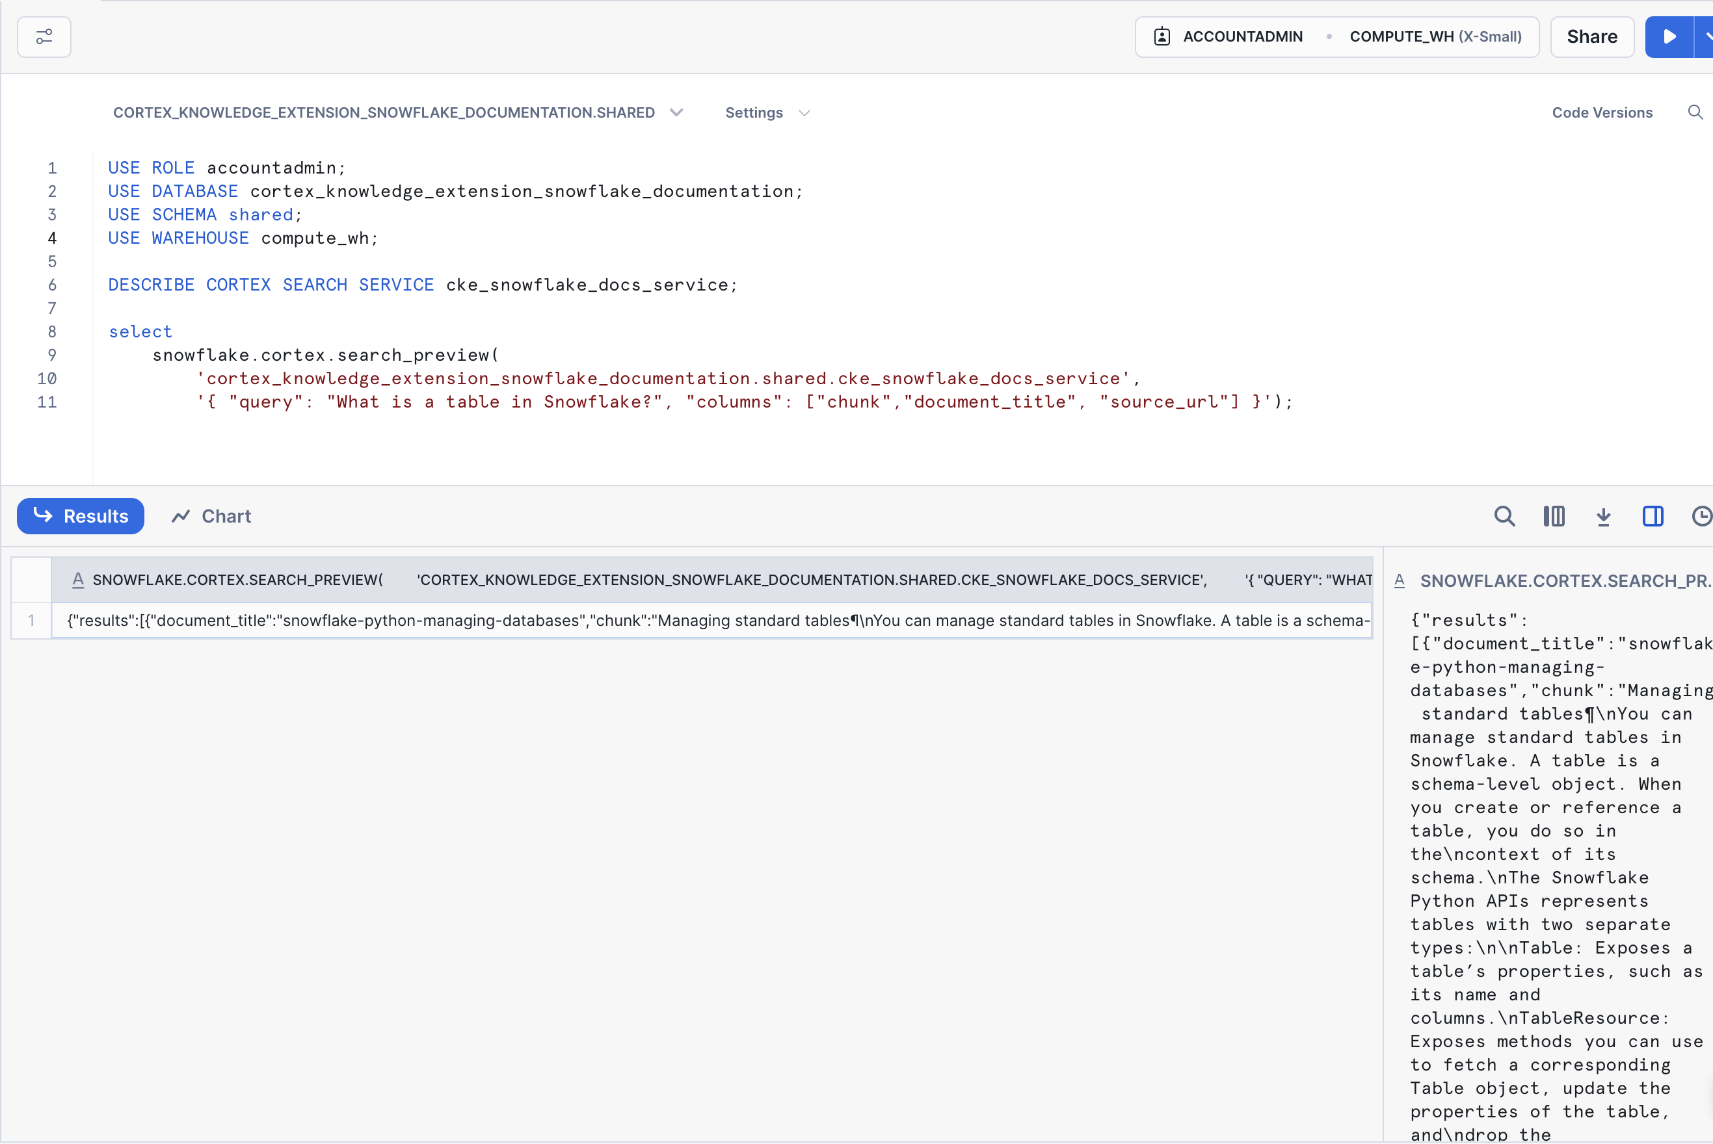The width and height of the screenshot is (1713, 1144).
Task: Click the USE WAREHOUSE compute_wh line
Action: click(243, 238)
